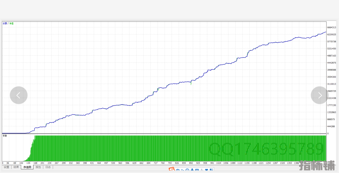Click the 1332863 y-axis value
Screen dimensions: 339x173
click(332, 112)
